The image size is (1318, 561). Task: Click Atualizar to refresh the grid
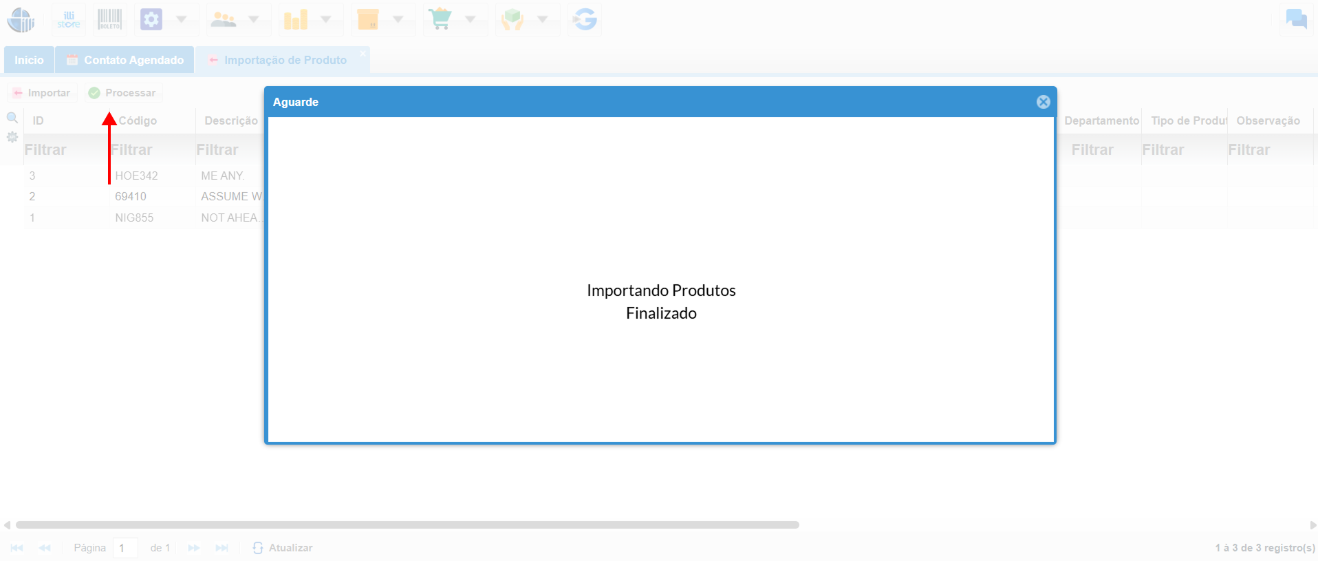[283, 548]
